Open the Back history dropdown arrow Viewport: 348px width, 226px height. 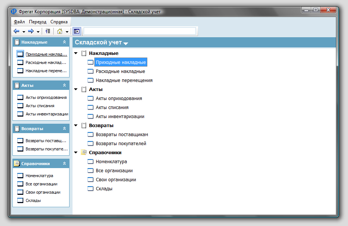coord(24,32)
